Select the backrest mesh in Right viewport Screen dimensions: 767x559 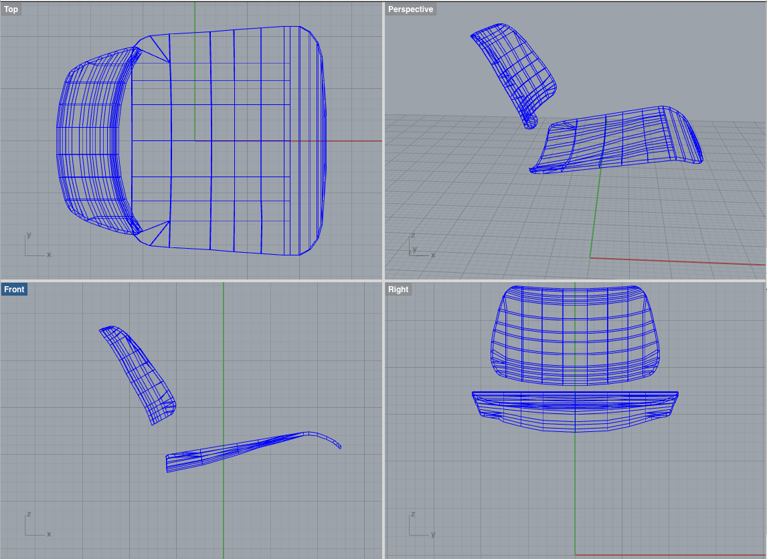coord(575,335)
